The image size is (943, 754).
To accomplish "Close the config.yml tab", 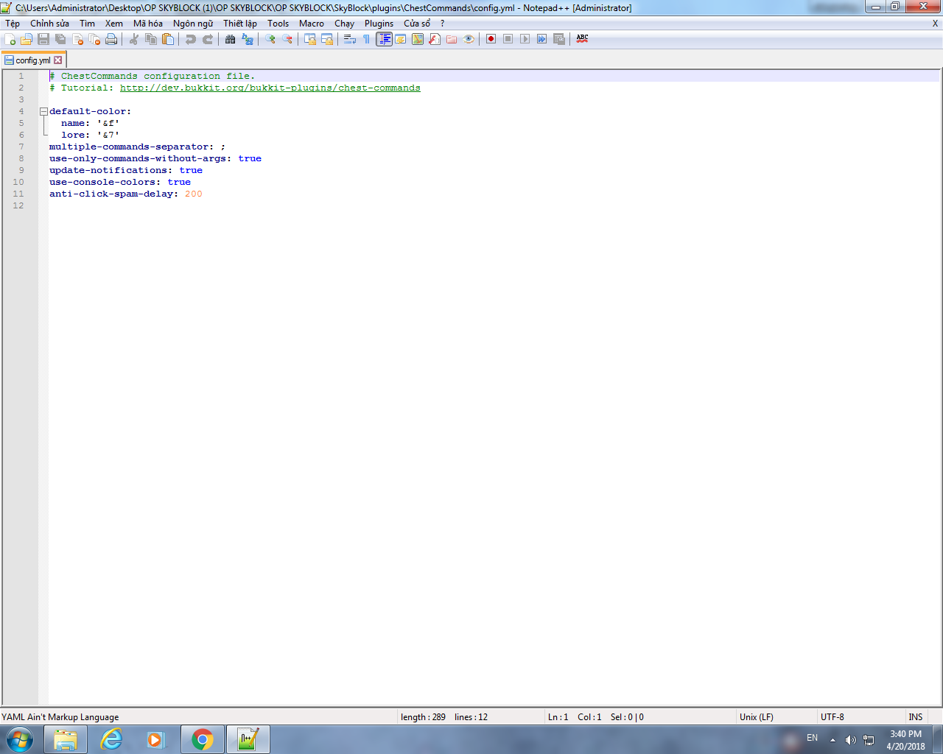I will [x=58, y=60].
